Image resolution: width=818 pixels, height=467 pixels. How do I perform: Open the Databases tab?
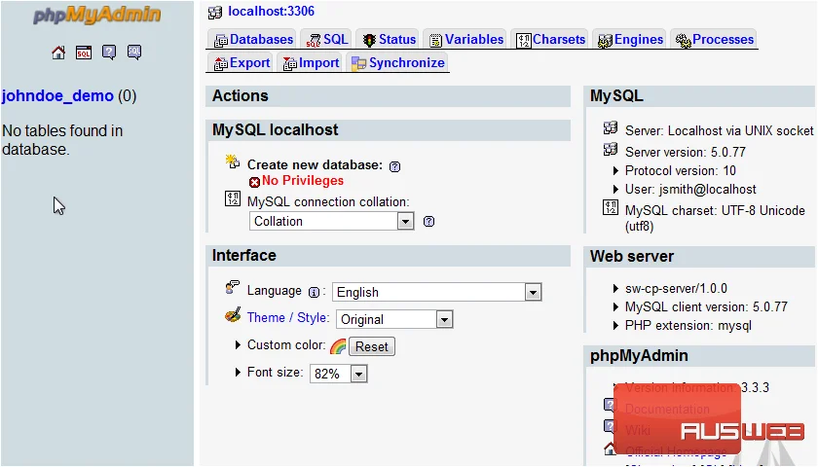point(253,40)
